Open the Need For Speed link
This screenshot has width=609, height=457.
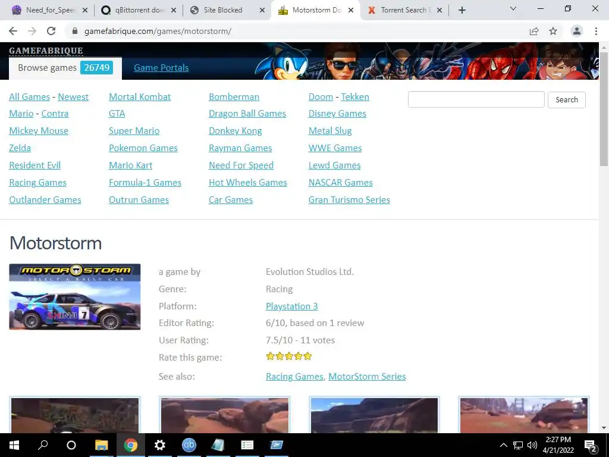pos(241,165)
